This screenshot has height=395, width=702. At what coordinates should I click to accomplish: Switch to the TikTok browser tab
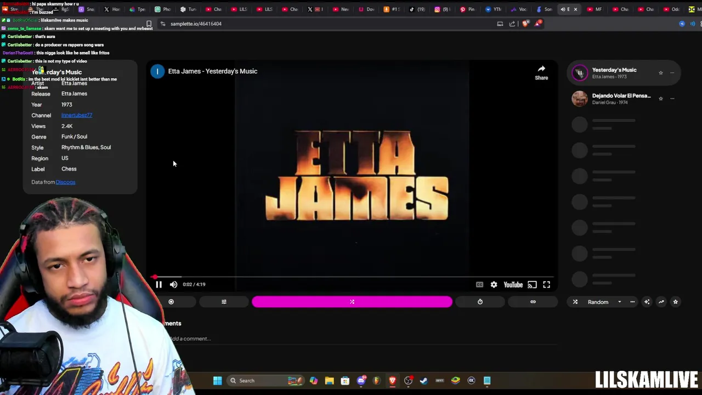pos(417,9)
